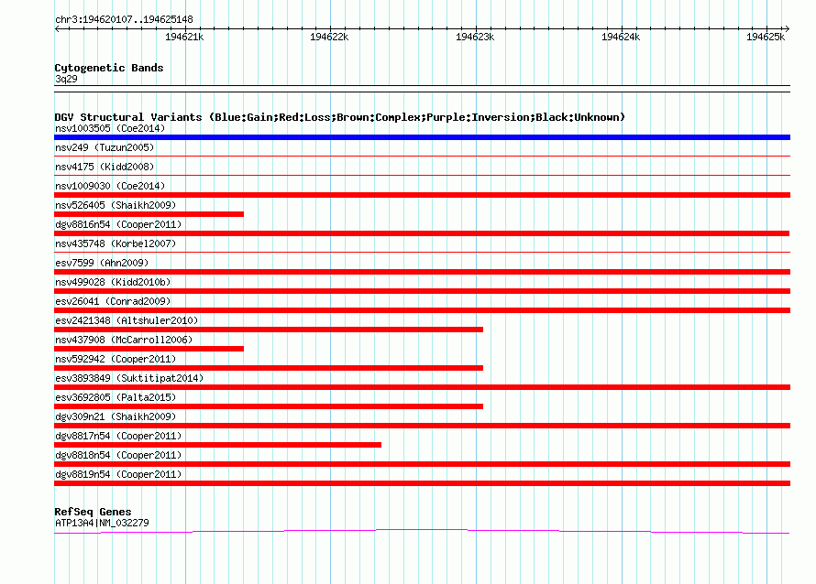Click the red esv3692805 loss bar
The width and height of the screenshot is (816, 584).
tap(269, 406)
